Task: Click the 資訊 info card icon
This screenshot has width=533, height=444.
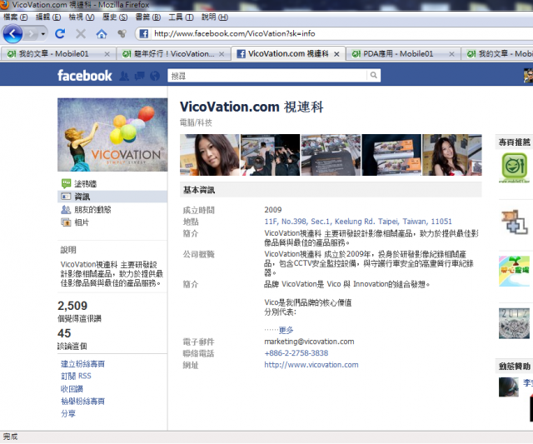Action: [x=66, y=197]
